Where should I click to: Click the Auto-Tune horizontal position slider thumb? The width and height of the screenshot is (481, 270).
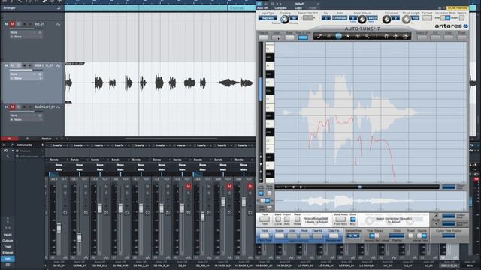[x=359, y=187]
